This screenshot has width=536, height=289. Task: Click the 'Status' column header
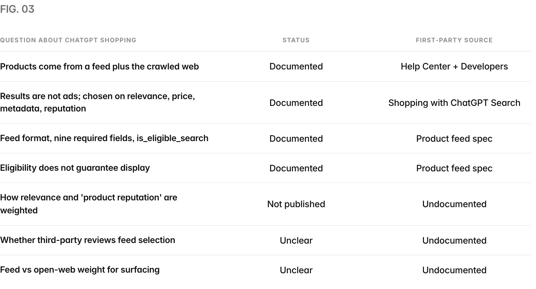(x=296, y=40)
